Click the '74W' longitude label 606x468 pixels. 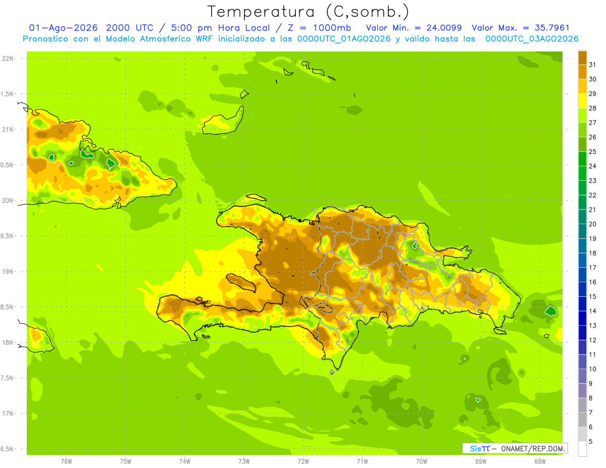185,461
